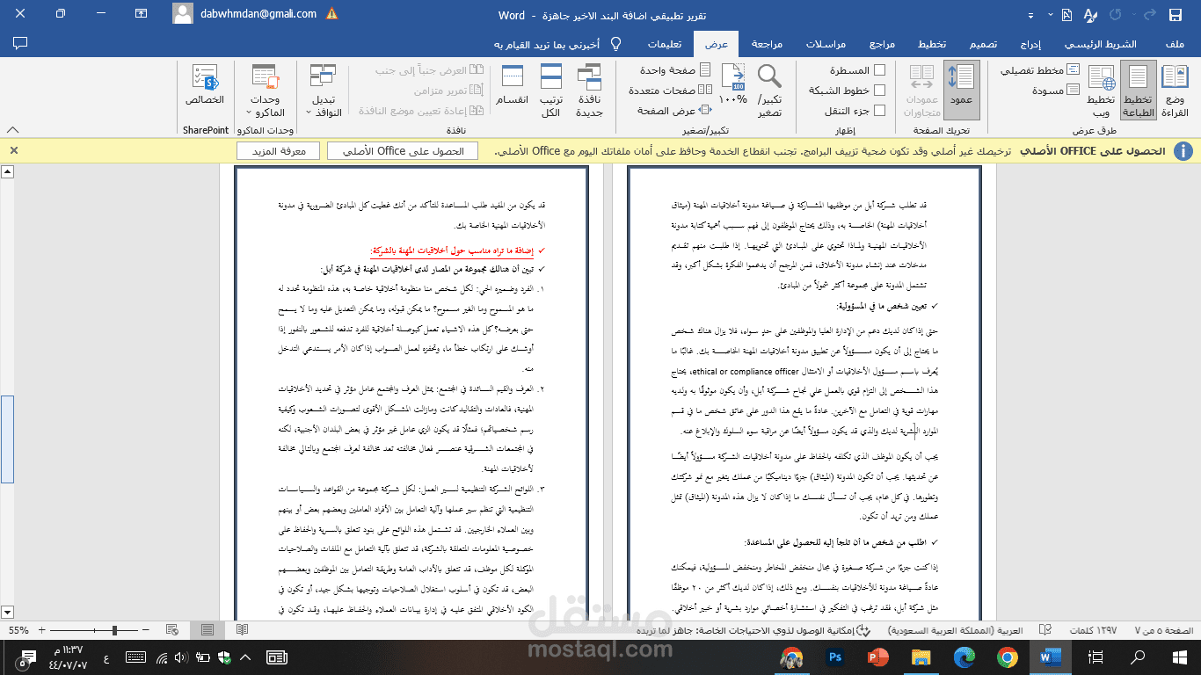Enable the Ruler (المسطرة) checkbox
Screen dimensions: 1201x675
point(878,70)
